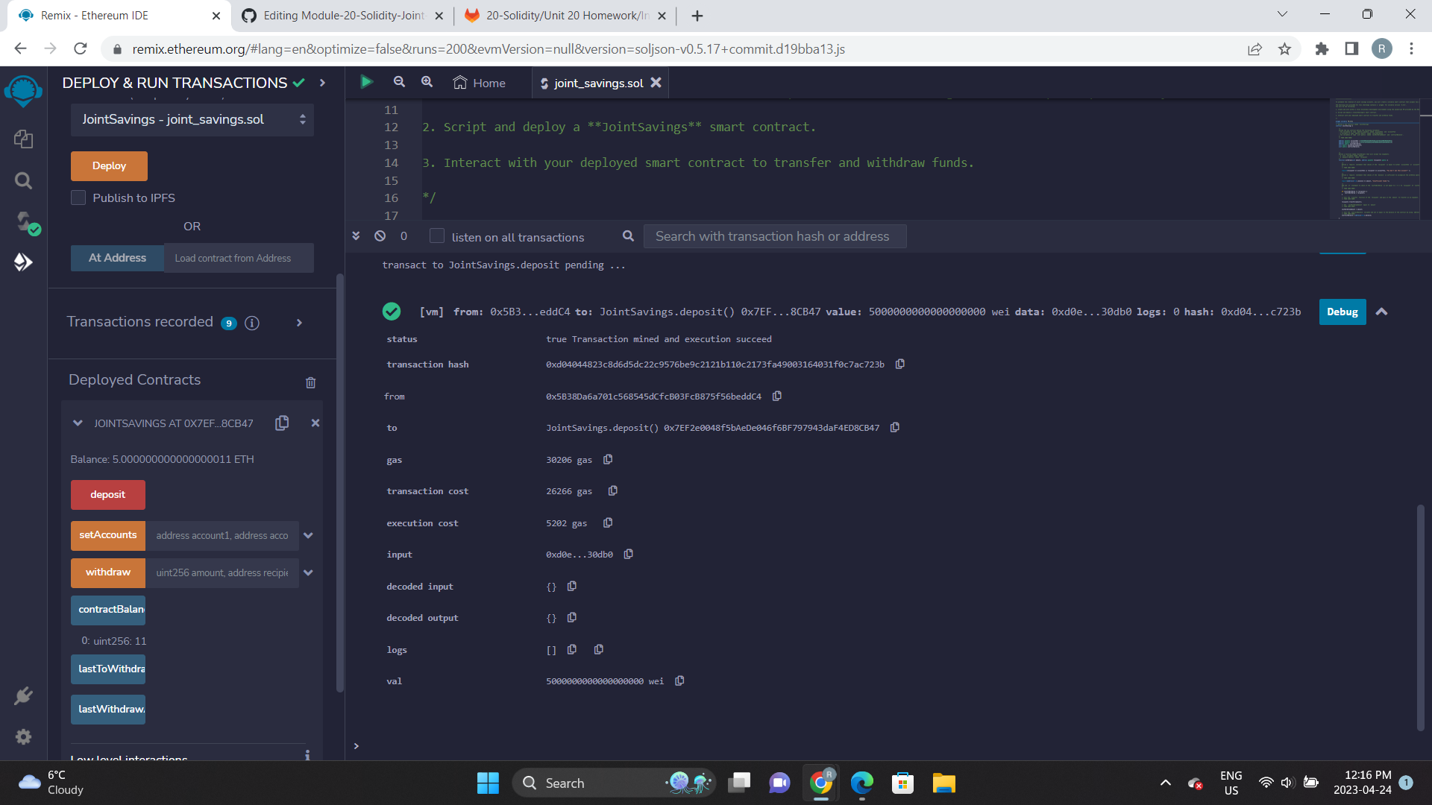The width and height of the screenshot is (1432, 805).
Task: Clear the terminal console output
Action: point(380,236)
